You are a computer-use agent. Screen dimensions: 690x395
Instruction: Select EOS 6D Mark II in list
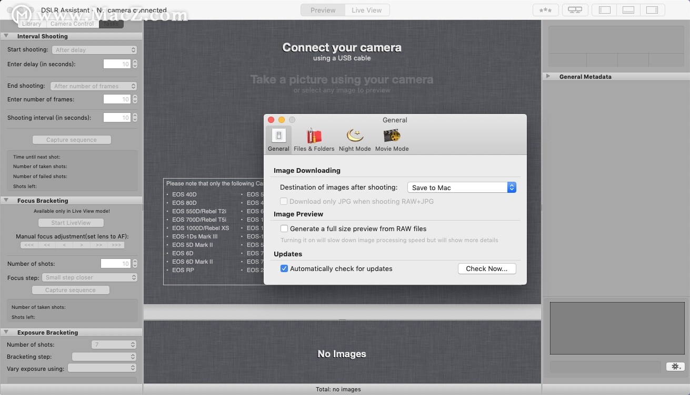[x=193, y=262]
